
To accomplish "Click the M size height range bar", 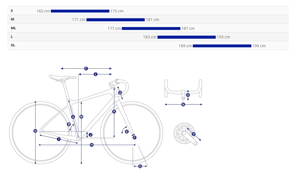I will click(x=115, y=20).
